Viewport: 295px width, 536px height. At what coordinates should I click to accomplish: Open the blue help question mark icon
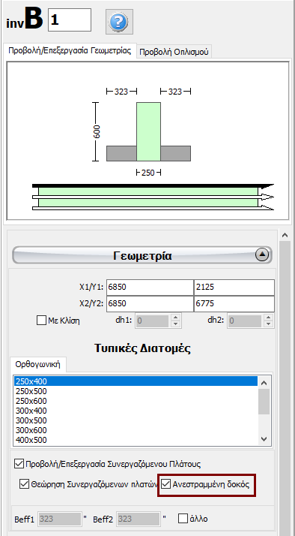tap(119, 22)
